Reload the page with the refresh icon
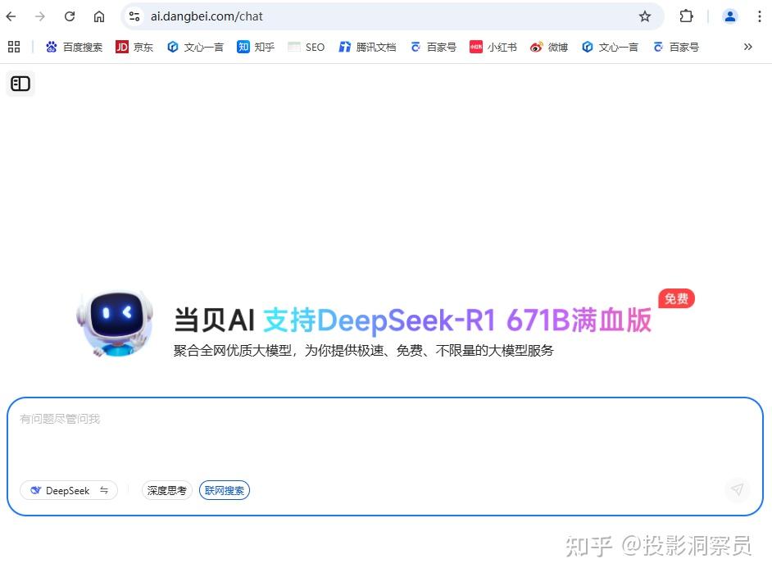The image size is (772, 577). (70, 16)
